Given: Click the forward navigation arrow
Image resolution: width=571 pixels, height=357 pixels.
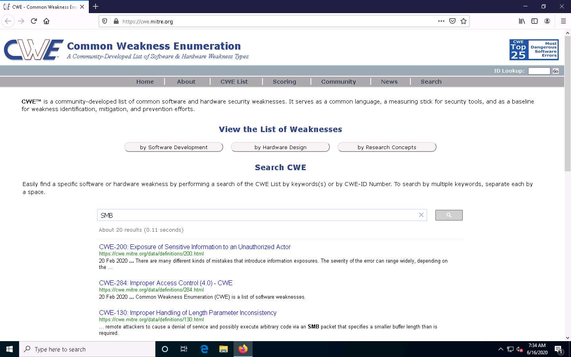Looking at the screenshot, I should tap(21, 21).
